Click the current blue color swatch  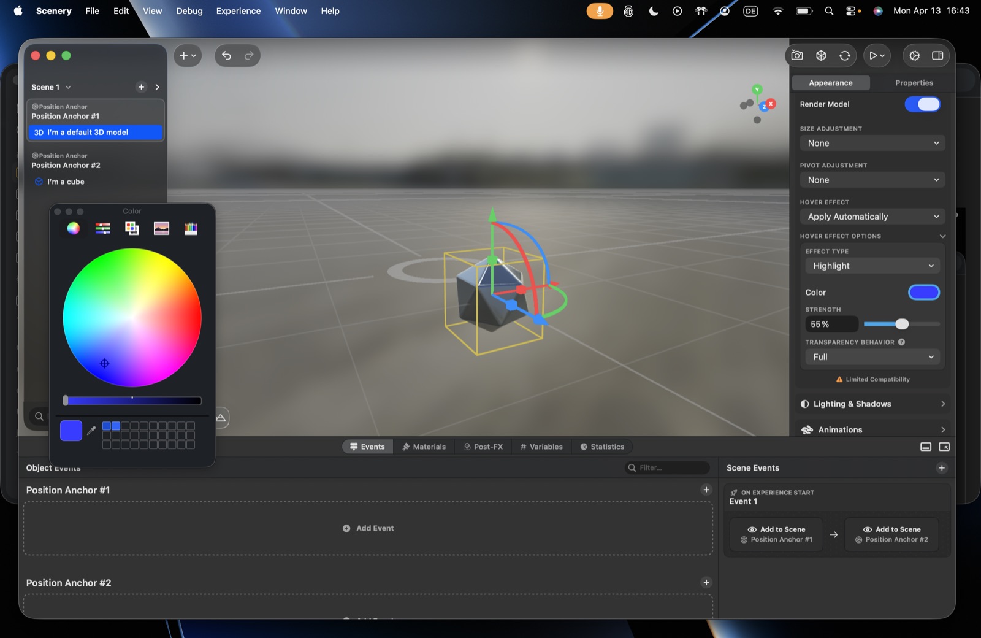tap(71, 431)
